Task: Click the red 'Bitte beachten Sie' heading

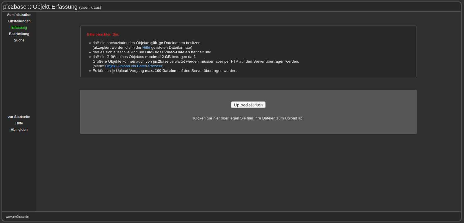Action: click(x=103, y=35)
